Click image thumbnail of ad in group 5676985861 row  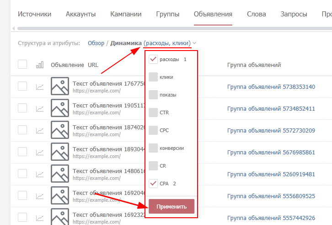pyautogui.click(x=60, y=152)
